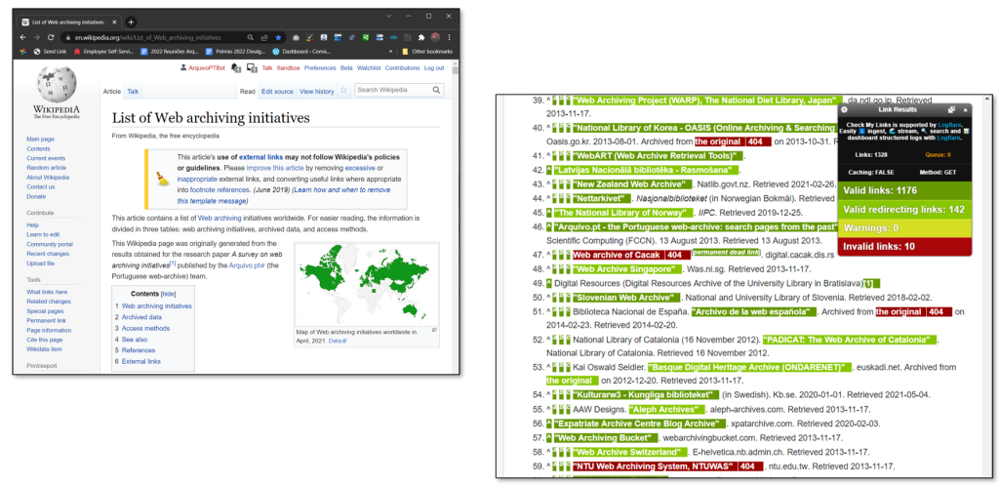999x486 pixels.
Task: Open Wikipedia notices tray icon
Action: (253, 68)
